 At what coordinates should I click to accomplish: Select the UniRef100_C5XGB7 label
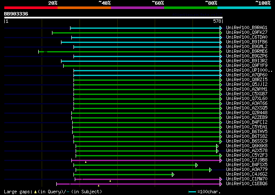247,94
